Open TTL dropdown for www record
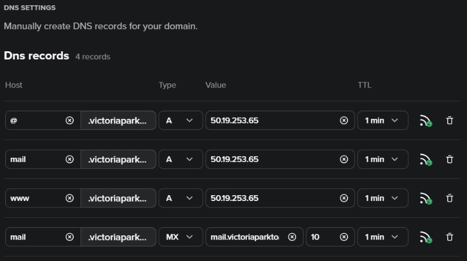Screen dimensions: 467x261 (383, 198)
